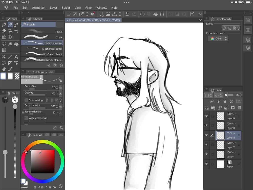Select the Chalk brush sub tool

[x=42, y=37]
